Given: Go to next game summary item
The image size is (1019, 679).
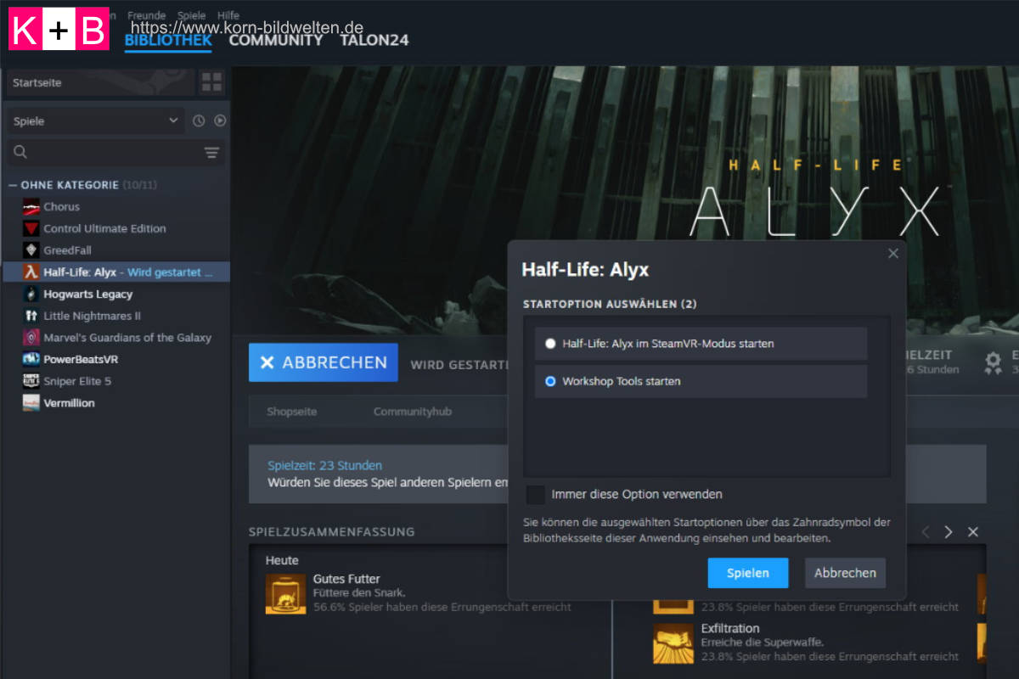Looking at the screenshot, I should point(949,532).
